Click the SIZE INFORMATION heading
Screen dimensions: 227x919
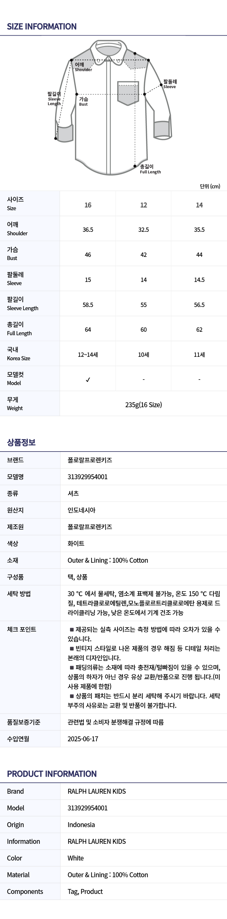pos(42,26)
